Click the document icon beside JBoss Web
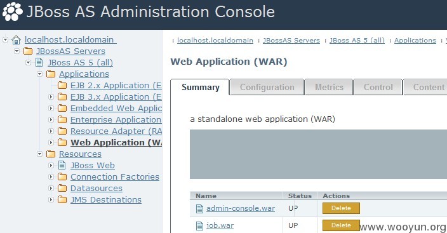 point(62,165)
